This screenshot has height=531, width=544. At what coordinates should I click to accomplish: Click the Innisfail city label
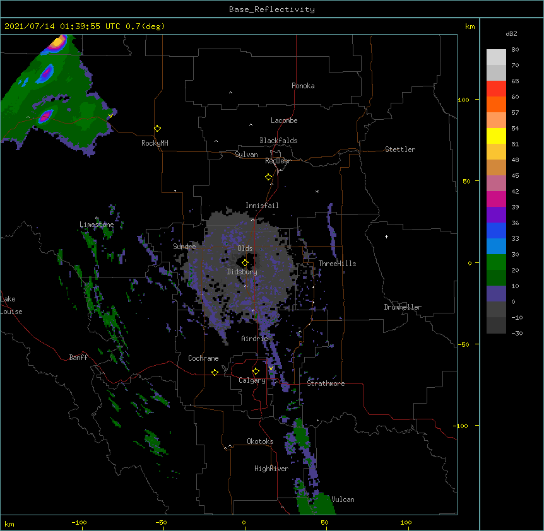click(262, 206)
